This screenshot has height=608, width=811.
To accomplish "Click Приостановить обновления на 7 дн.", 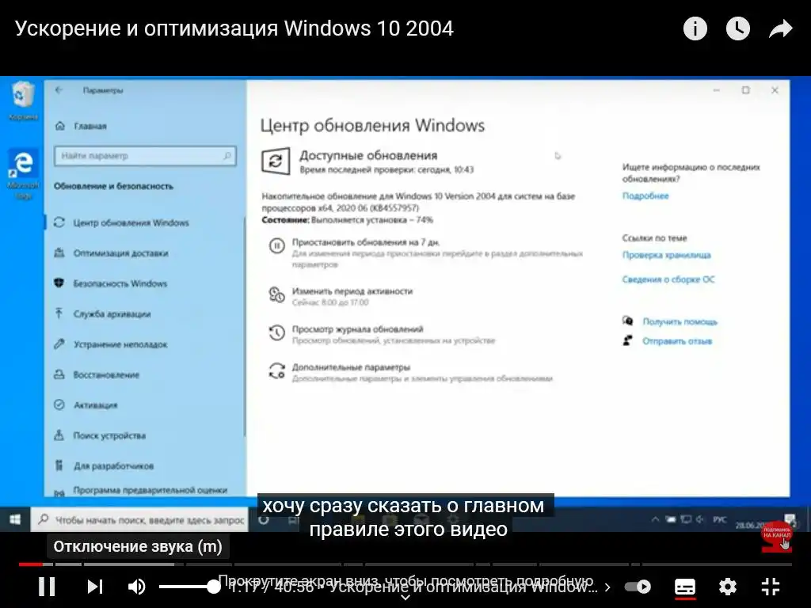I will coord(366,242).
